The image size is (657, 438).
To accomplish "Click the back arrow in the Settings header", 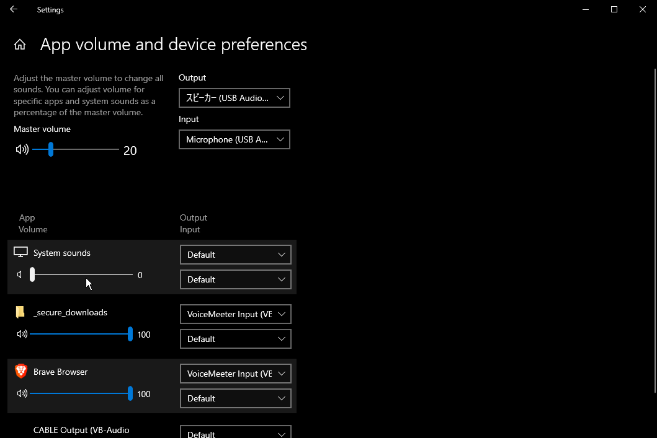I will click(14, 9).
